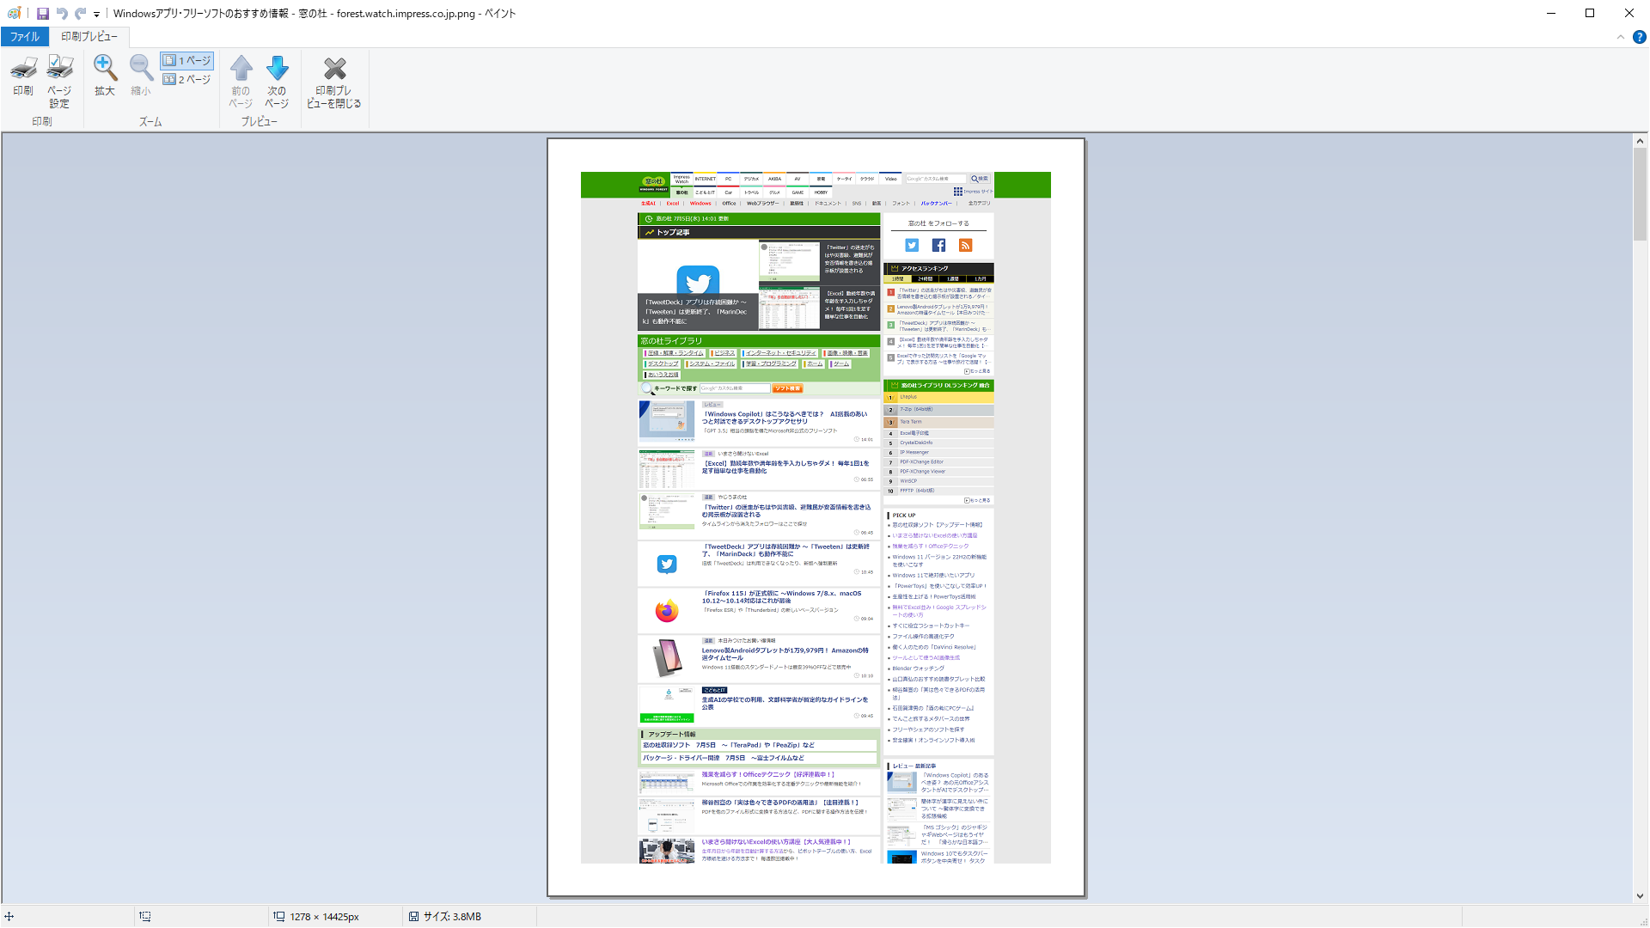Click the scrollbar up arrow
Image resolution: width=1650 pixels, height=928 pixels.
1640,141
